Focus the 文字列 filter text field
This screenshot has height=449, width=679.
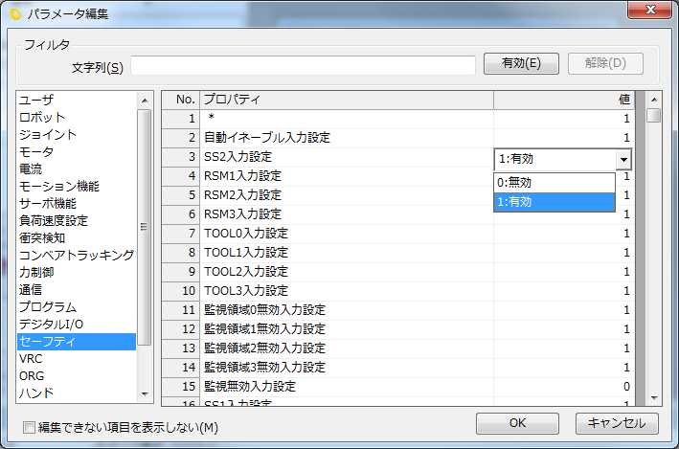point(303,65)
